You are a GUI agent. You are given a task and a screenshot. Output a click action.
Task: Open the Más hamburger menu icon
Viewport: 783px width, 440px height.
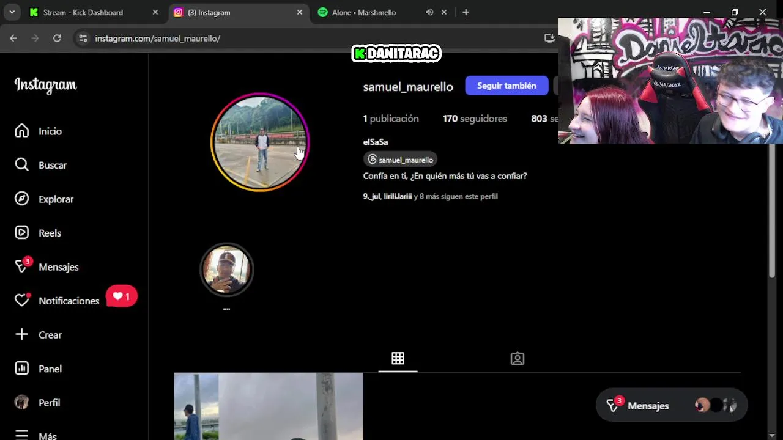coord(22,435)
